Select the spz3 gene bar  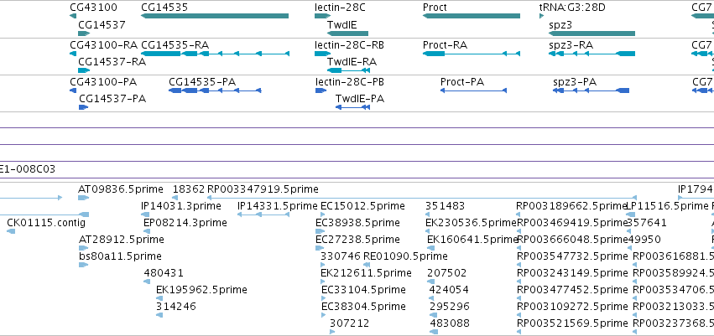click(x=592, y=34)
